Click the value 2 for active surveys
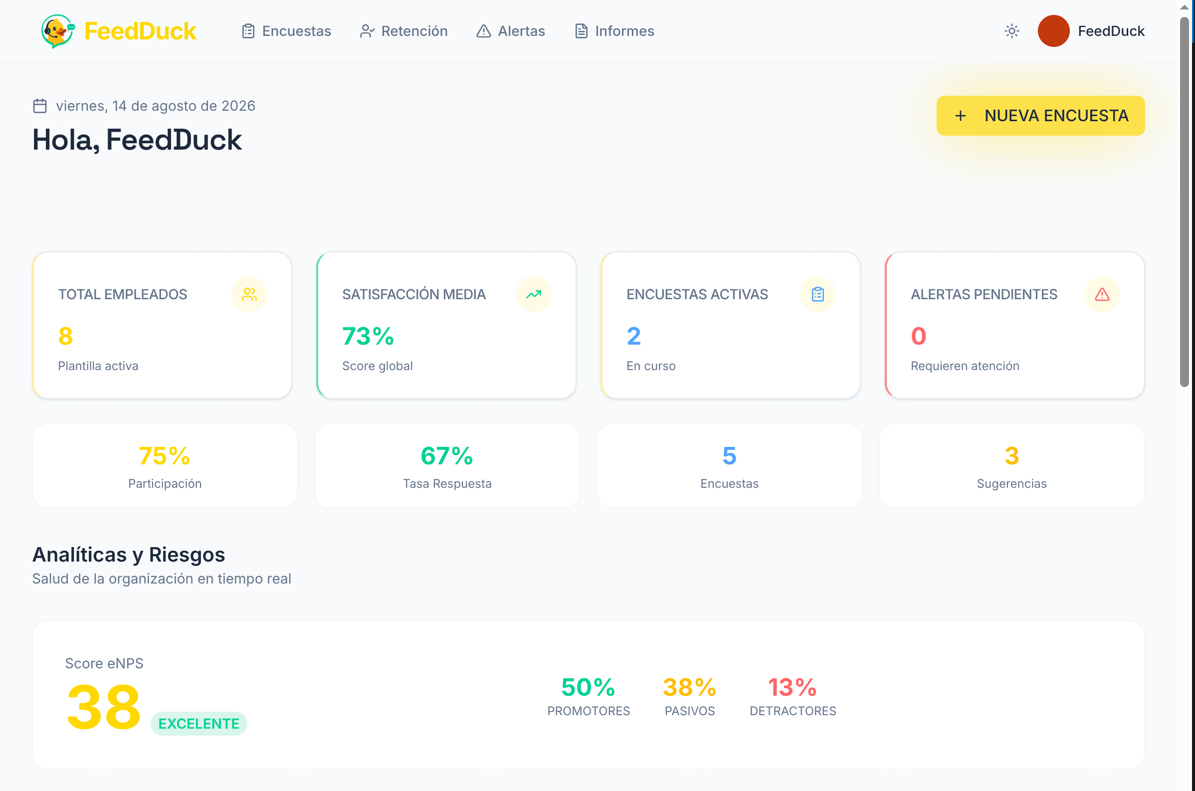The height and width of the screenshot is (791, 1195). coord(633,337)
